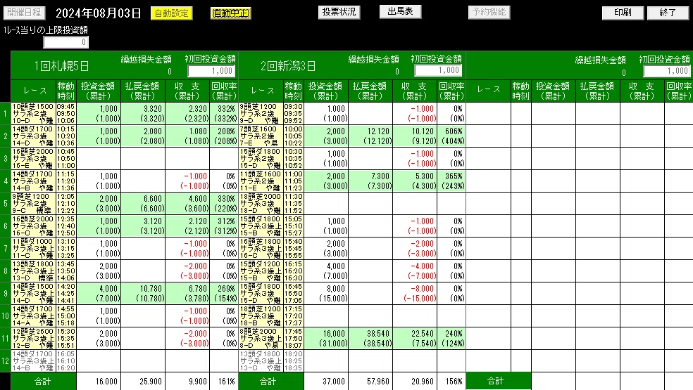The image size is (693, 390).
Task: Click the 開催日程 button
Action: pyautogui.click(x=25, y=13)
